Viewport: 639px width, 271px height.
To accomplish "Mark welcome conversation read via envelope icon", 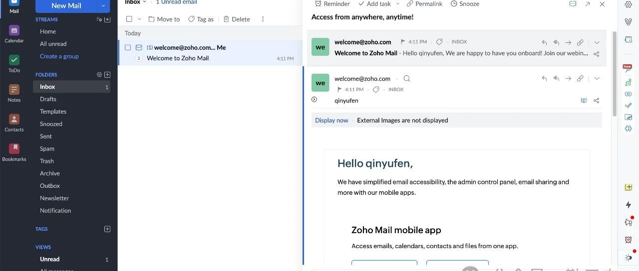I will (139, 47).
